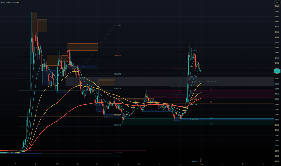Click the Apr label on time axis
281x166 pixels.
coord(118,164)
